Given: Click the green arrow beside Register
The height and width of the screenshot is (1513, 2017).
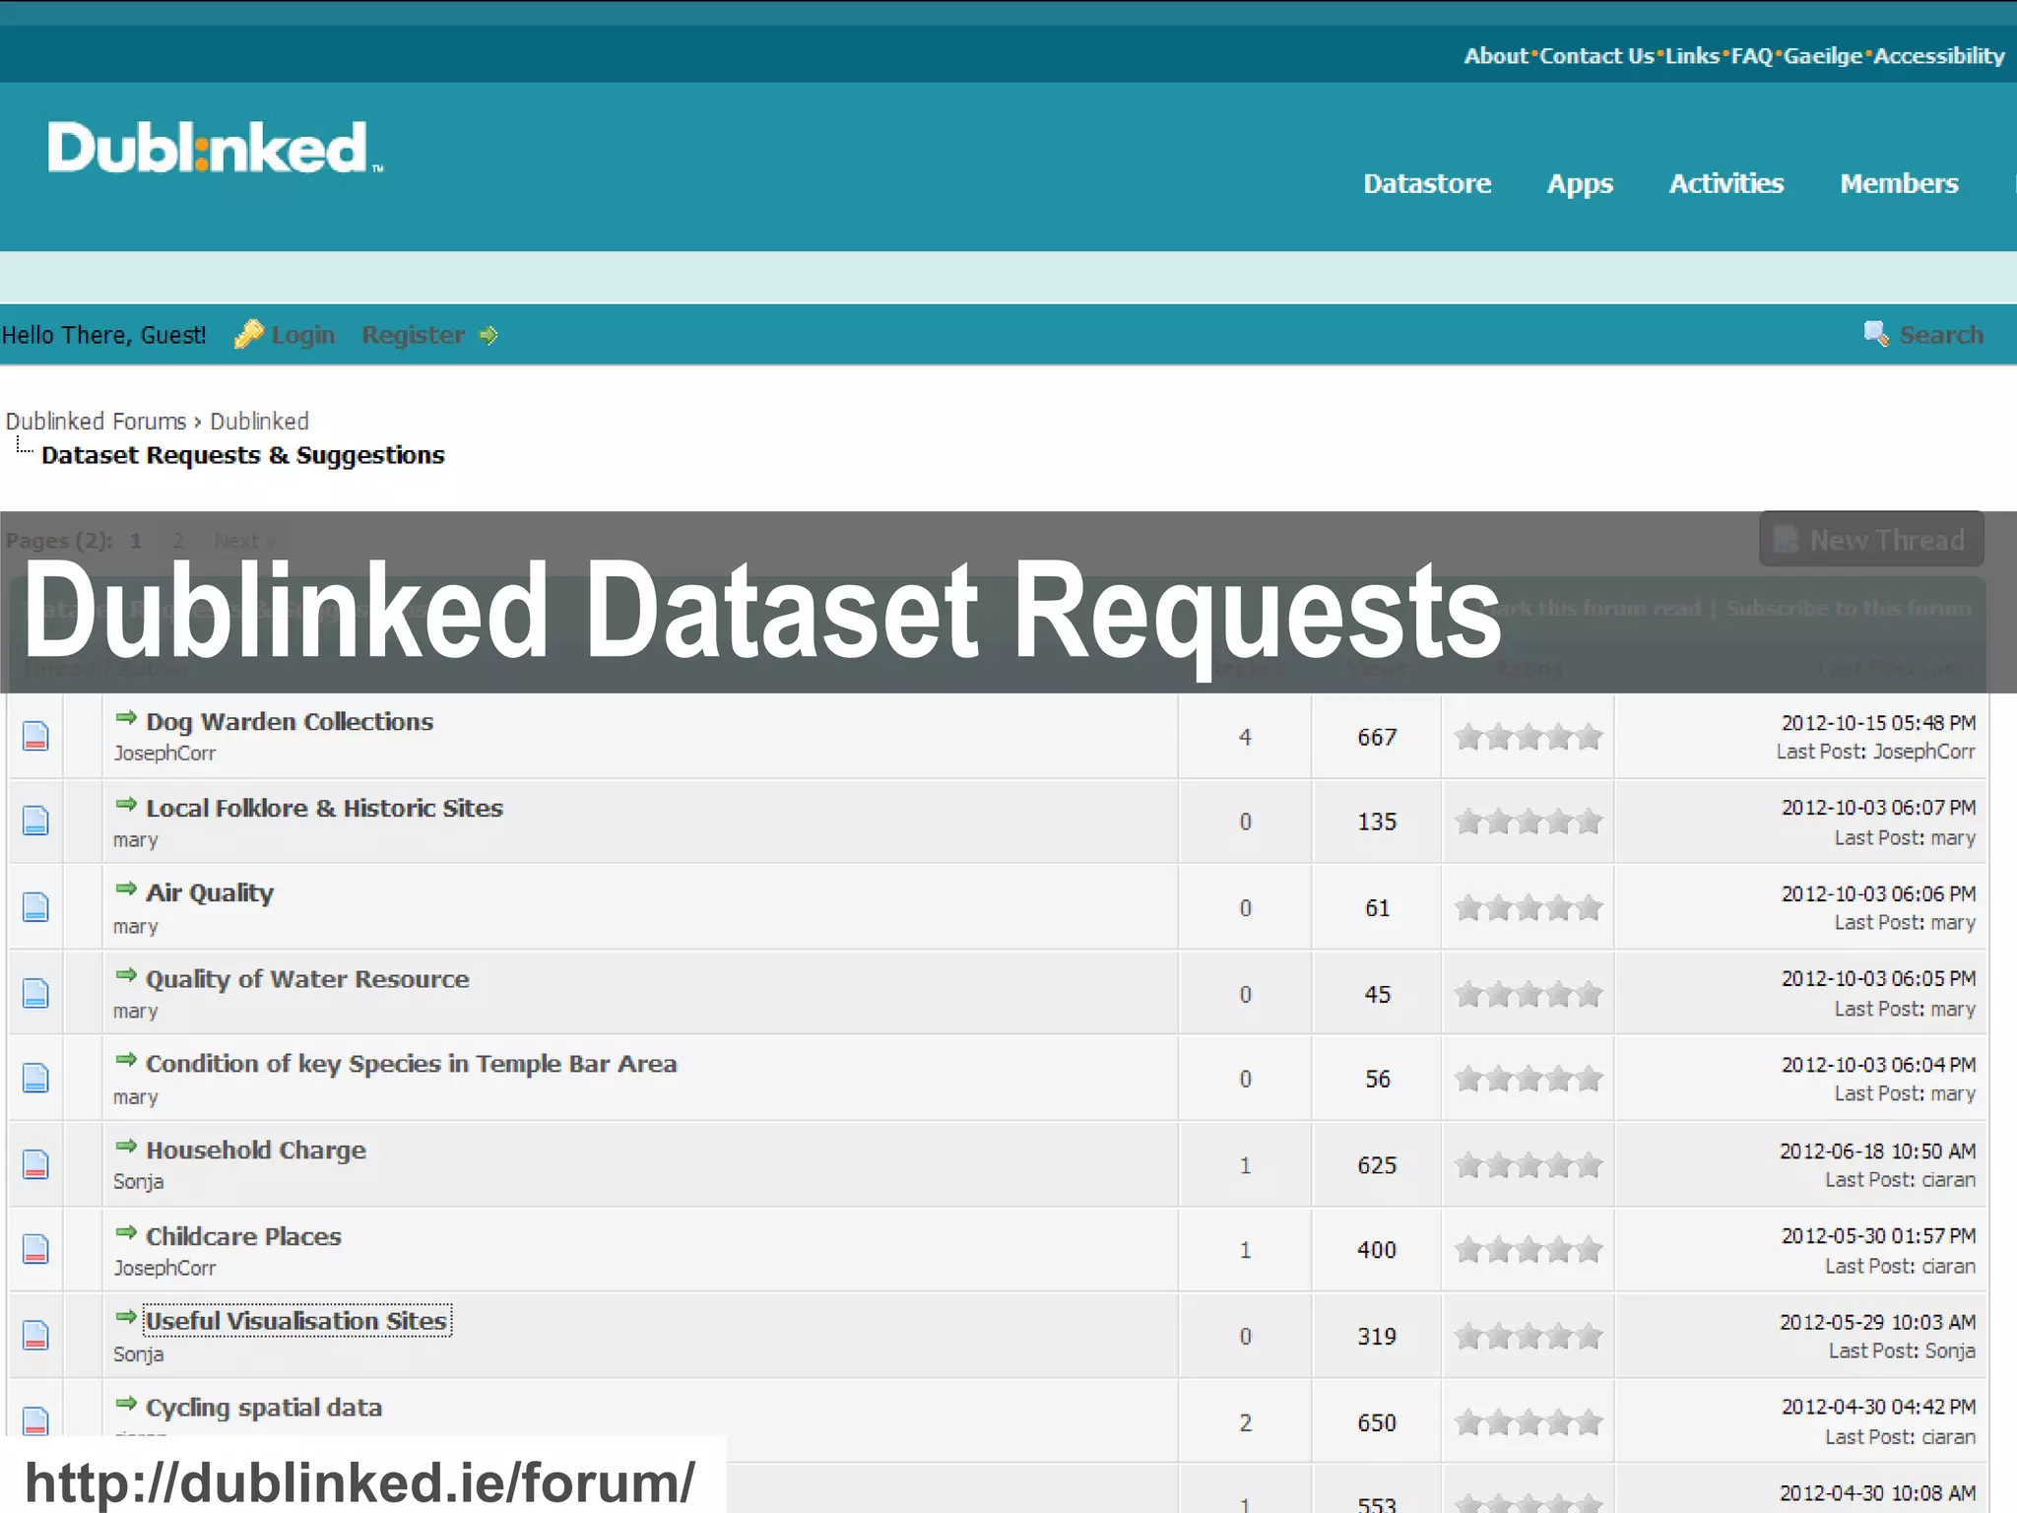Looking at the screenshot, I should [488, 336].
